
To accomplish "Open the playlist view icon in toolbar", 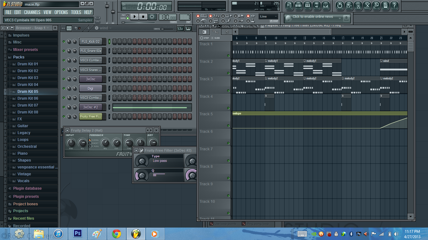I will coord(289,5).
